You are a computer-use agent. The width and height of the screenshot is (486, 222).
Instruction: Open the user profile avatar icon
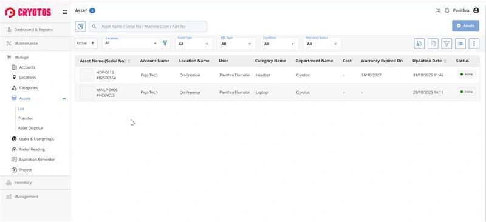click(x=476, y=10)
